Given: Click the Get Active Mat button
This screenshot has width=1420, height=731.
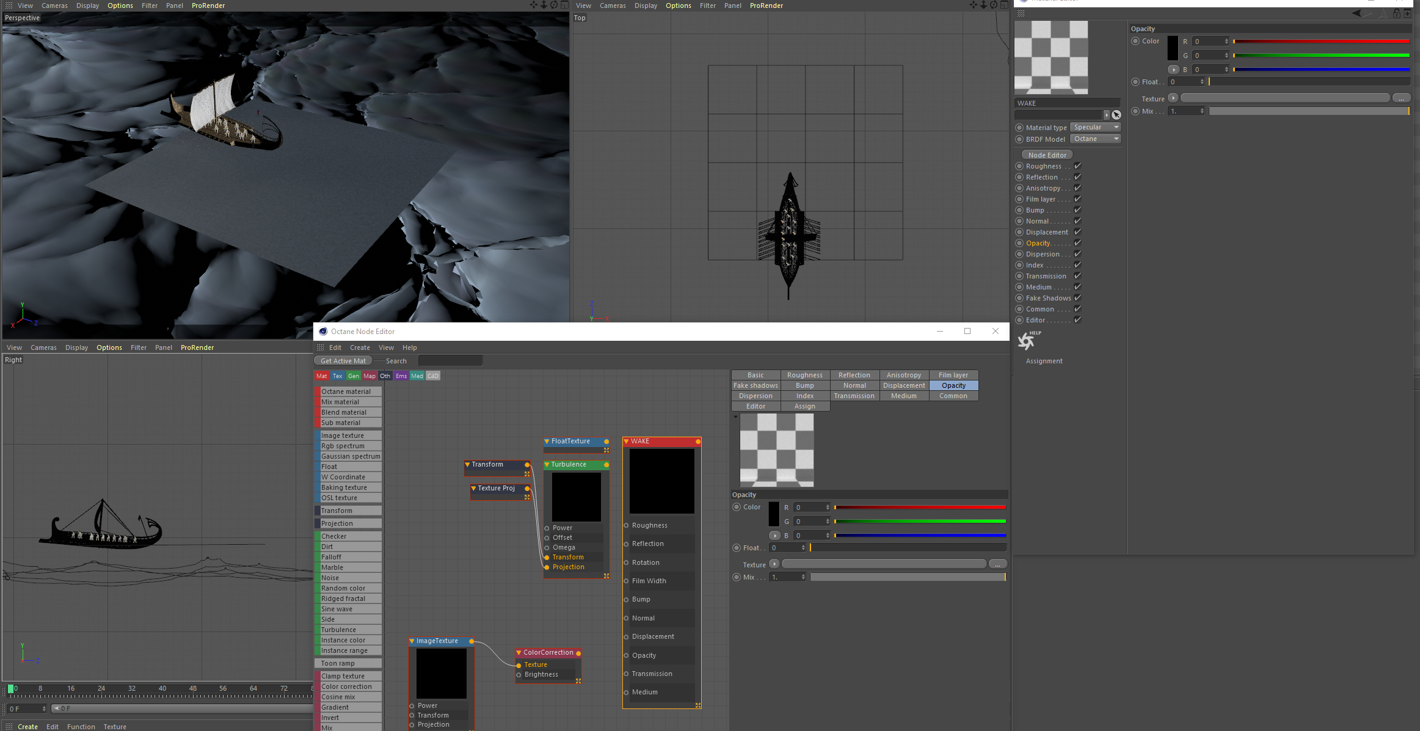Looking at the screenshot, I should pyautogui.click(x=343, y=361).
